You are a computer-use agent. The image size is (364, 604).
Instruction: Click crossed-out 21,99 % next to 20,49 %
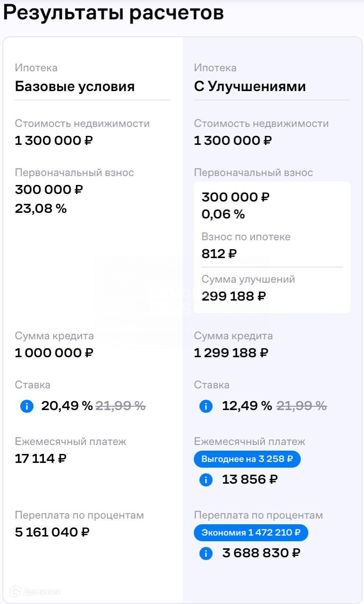pos(120,406)
